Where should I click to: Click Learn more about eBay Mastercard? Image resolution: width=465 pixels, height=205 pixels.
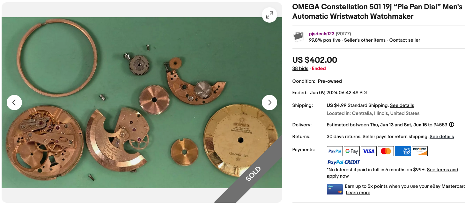(x=358, y=193)
